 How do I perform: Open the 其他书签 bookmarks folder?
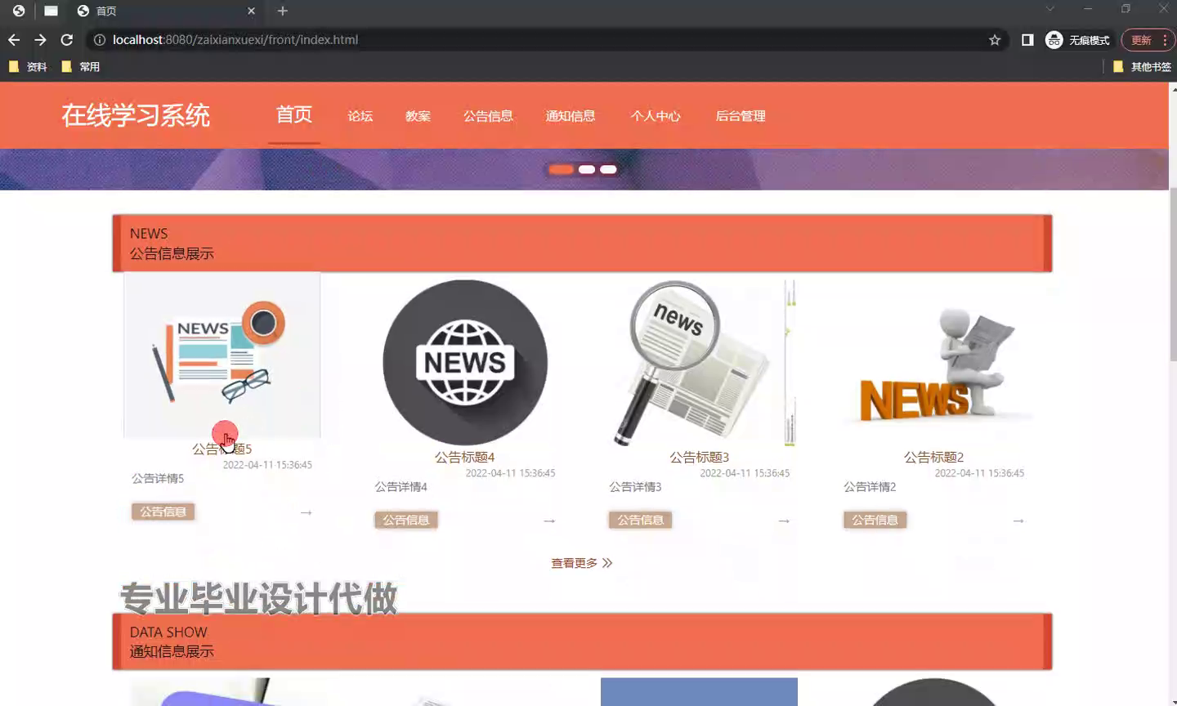point(1143,67)
